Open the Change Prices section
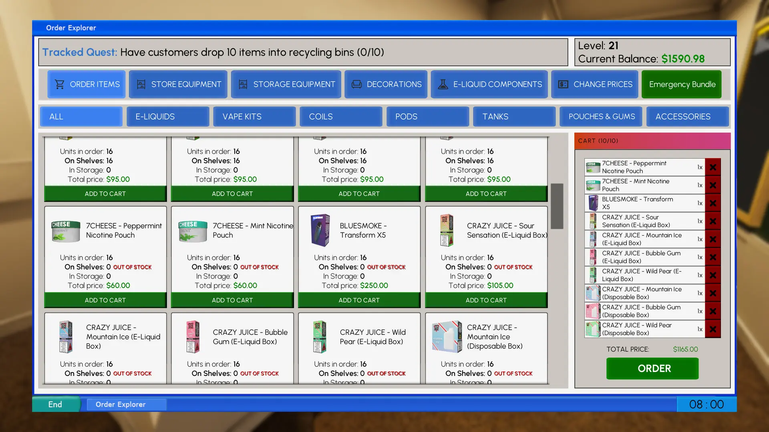This screenshot has height=432, width=769. (595, 84)
